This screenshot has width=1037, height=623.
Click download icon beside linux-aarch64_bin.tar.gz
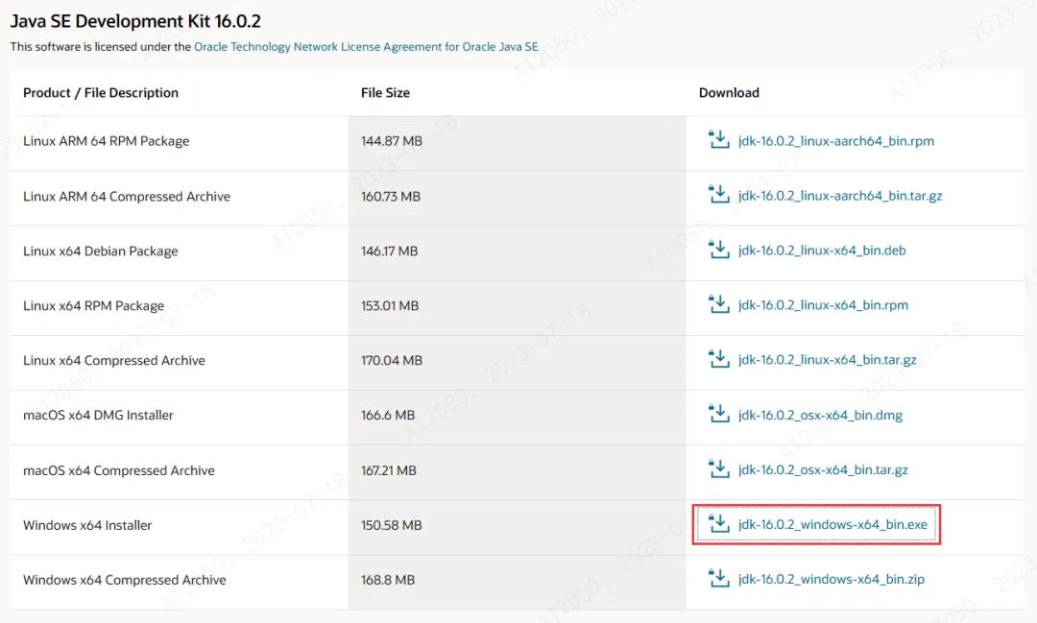[x=719, y=195]
